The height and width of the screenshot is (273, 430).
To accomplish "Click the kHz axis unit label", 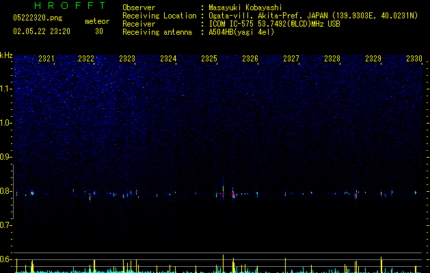I will (x=6, y=55).
